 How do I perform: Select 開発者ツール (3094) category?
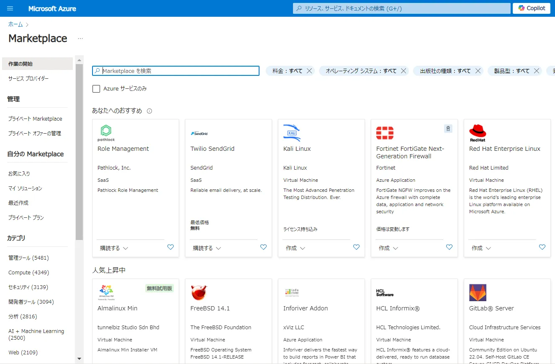(x=31, y=302)
